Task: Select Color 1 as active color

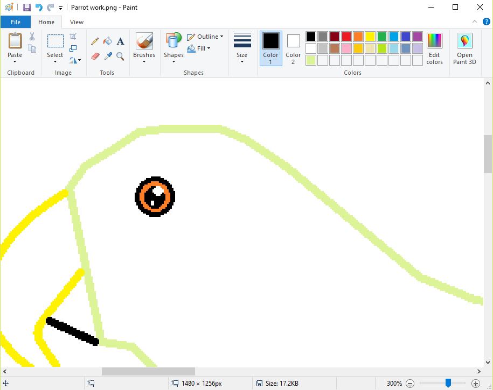Action: 270,48
